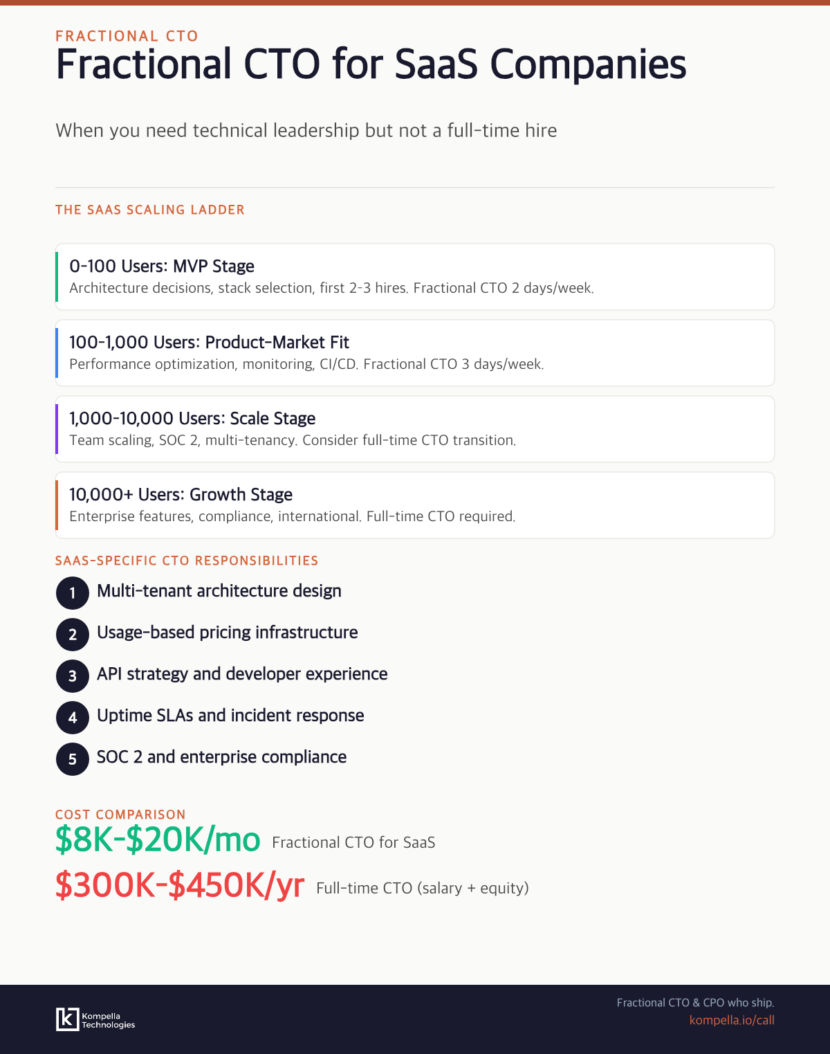This screenshot has height=1054, width=830.
Task: Click Uptime SLAs and incident response item
Action: [x=230, y=716]
